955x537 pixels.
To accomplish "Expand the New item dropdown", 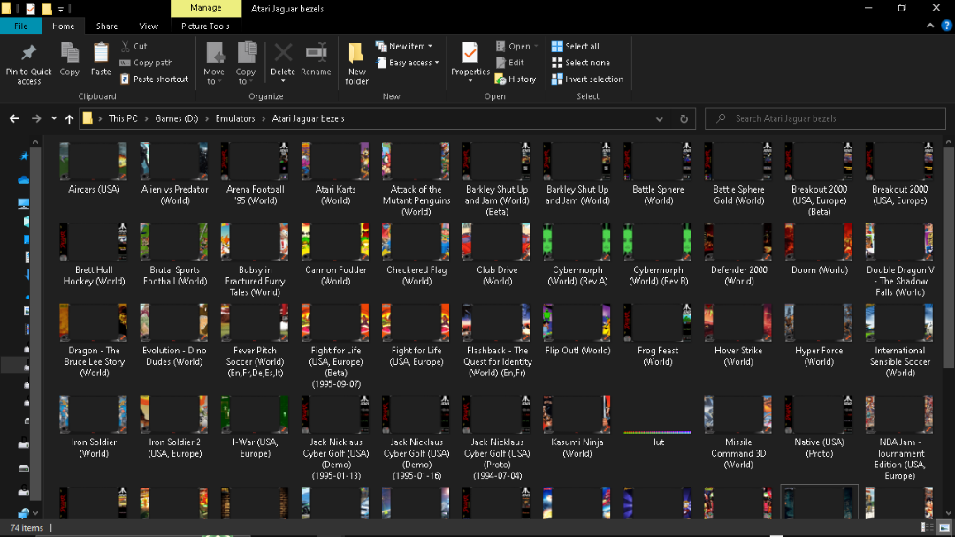I will (404, 47).
